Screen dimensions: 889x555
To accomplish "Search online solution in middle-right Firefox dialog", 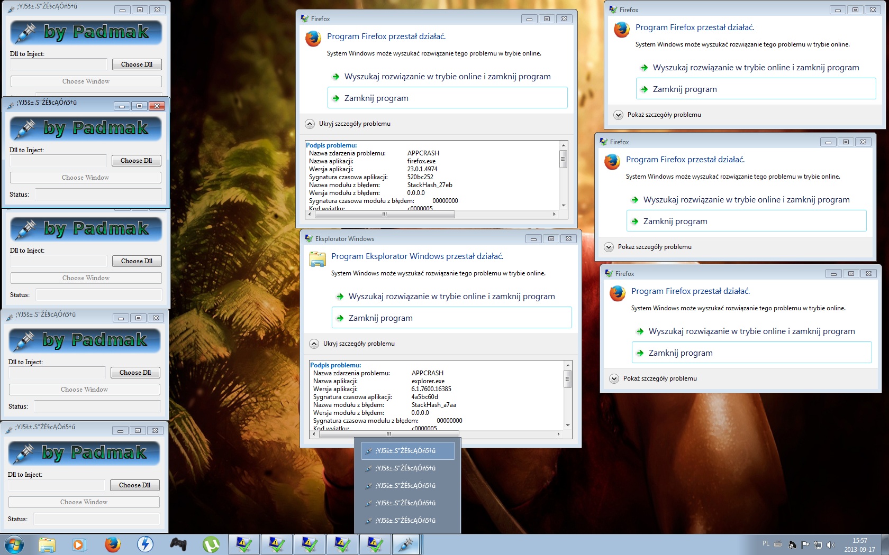I will [747, 200].
